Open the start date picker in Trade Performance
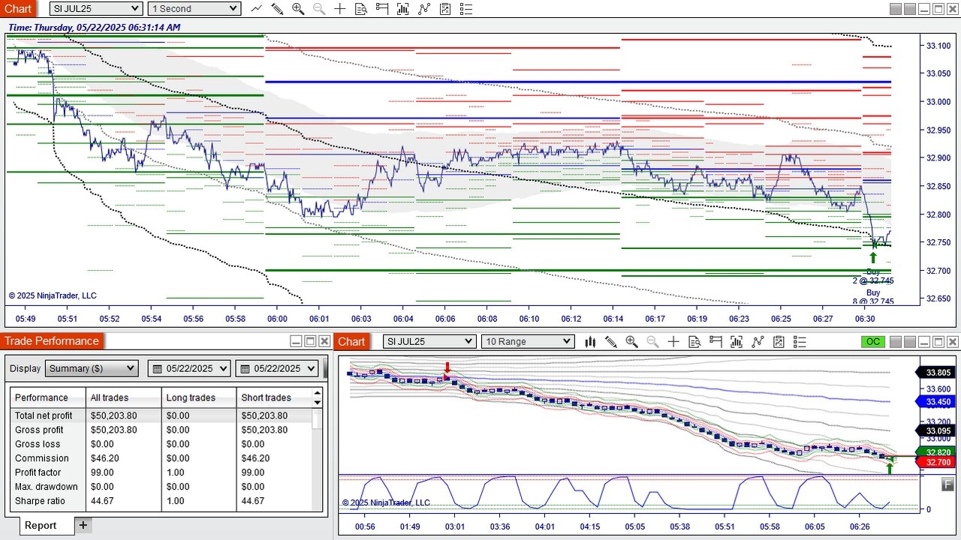Screen dimensions: 961x540 [x=190, y=368]
